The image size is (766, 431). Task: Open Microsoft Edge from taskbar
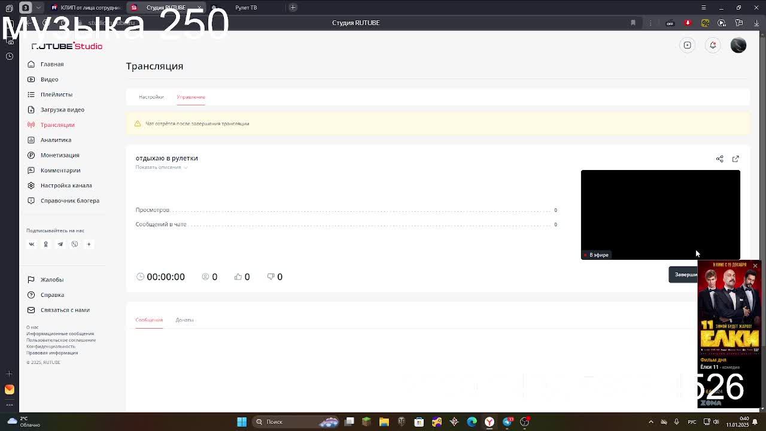(472, 421)
